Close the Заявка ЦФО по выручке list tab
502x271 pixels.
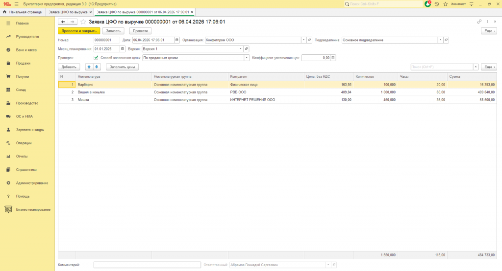[91, 12]
